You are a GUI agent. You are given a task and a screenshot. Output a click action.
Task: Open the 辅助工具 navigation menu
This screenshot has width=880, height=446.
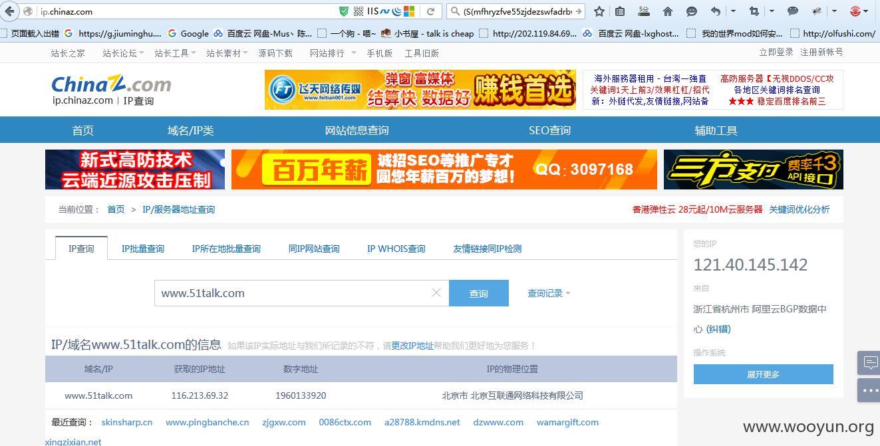pos(716,130)
